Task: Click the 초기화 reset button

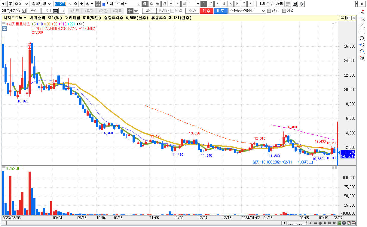Action: 163,11
